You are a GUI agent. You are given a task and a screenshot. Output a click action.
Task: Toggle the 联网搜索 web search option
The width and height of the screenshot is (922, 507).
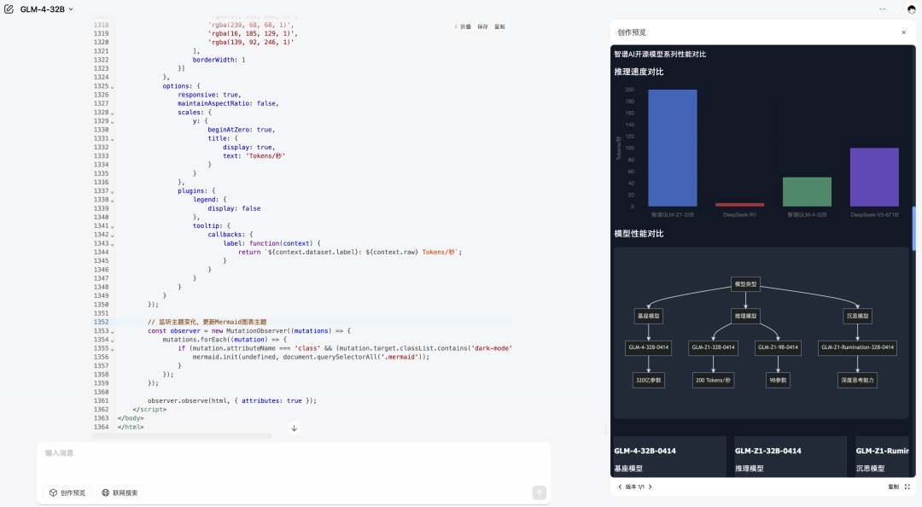(120, 492)
